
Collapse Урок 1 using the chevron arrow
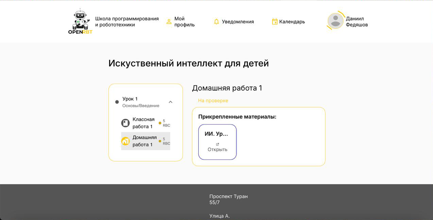pos(170,102)
